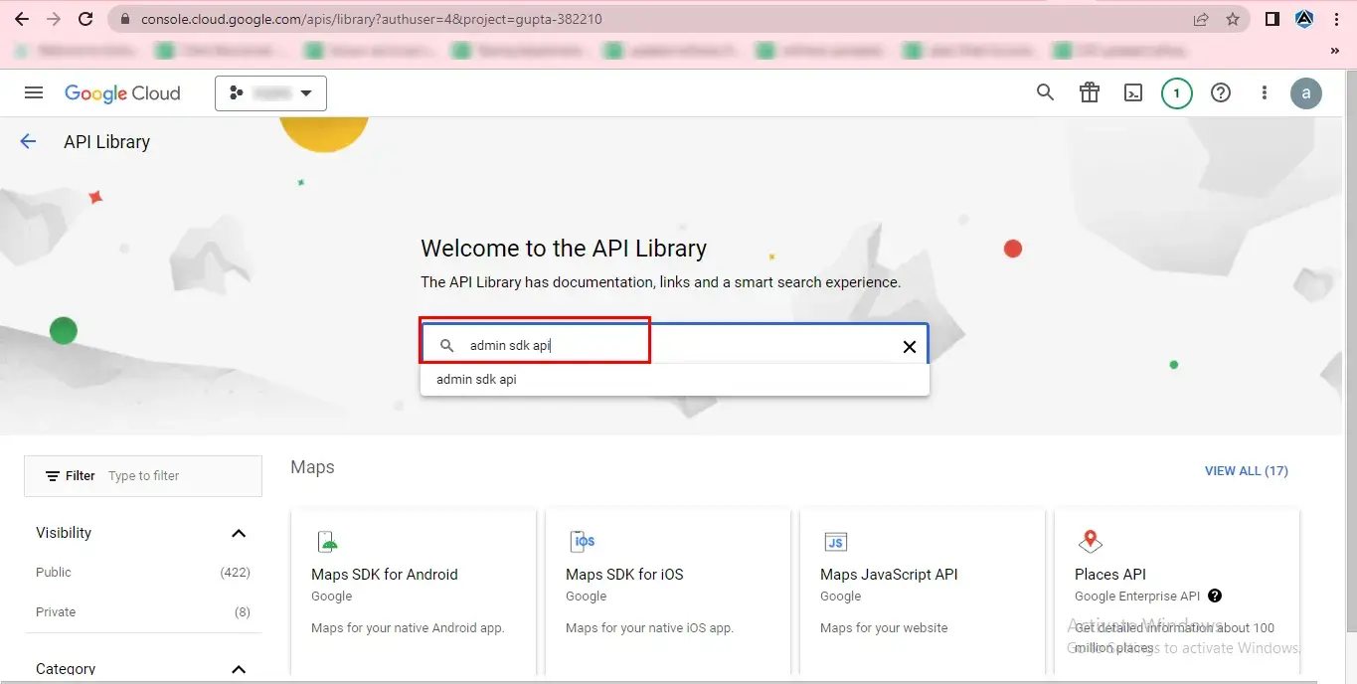Bookmark this page with star icon
Image resolution: width=1357 pixels, height=684 pixels.
point(1233,19)
